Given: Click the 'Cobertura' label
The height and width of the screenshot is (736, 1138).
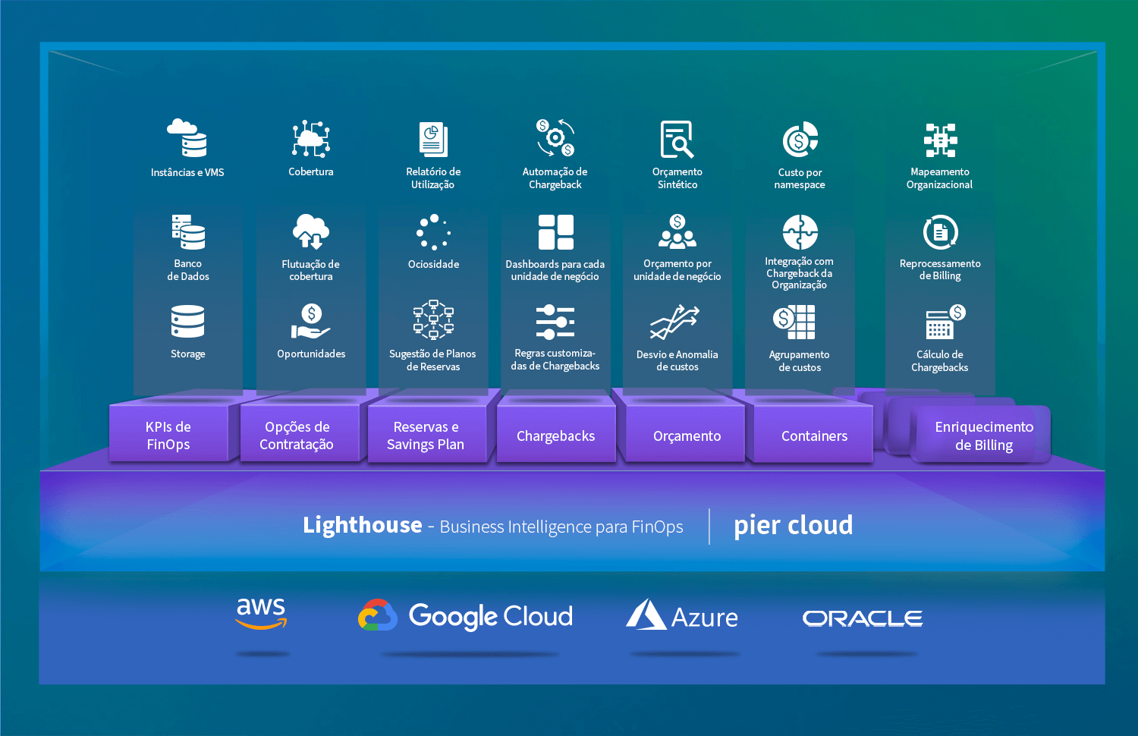Looking at the screenshot, I should tap(311, 171).
